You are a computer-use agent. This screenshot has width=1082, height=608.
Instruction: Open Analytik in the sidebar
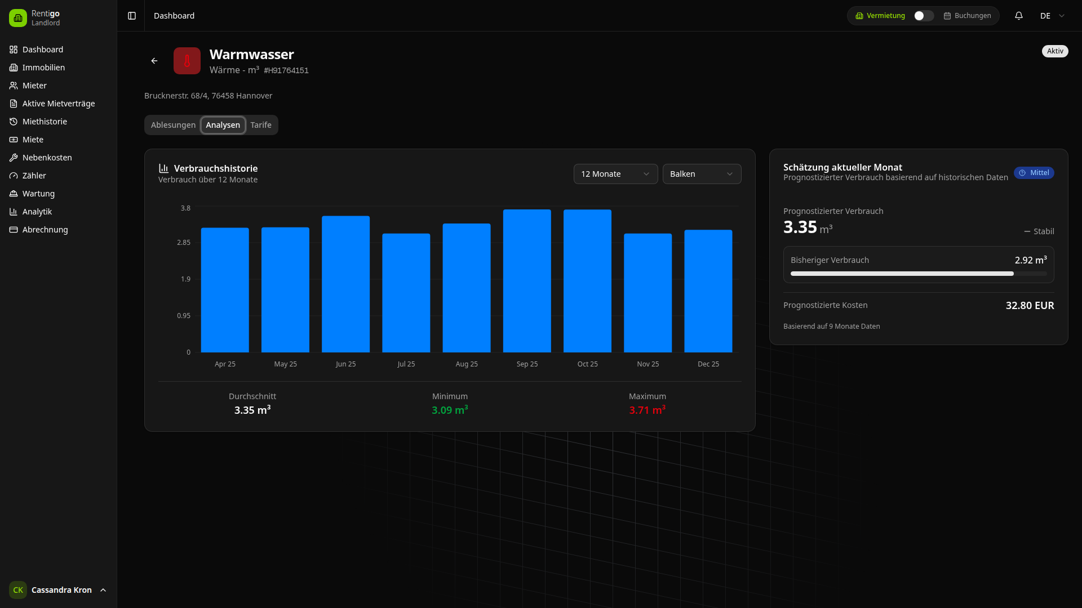(x=37, y=212)
